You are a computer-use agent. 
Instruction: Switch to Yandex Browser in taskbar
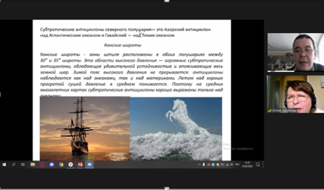point(71,165)
